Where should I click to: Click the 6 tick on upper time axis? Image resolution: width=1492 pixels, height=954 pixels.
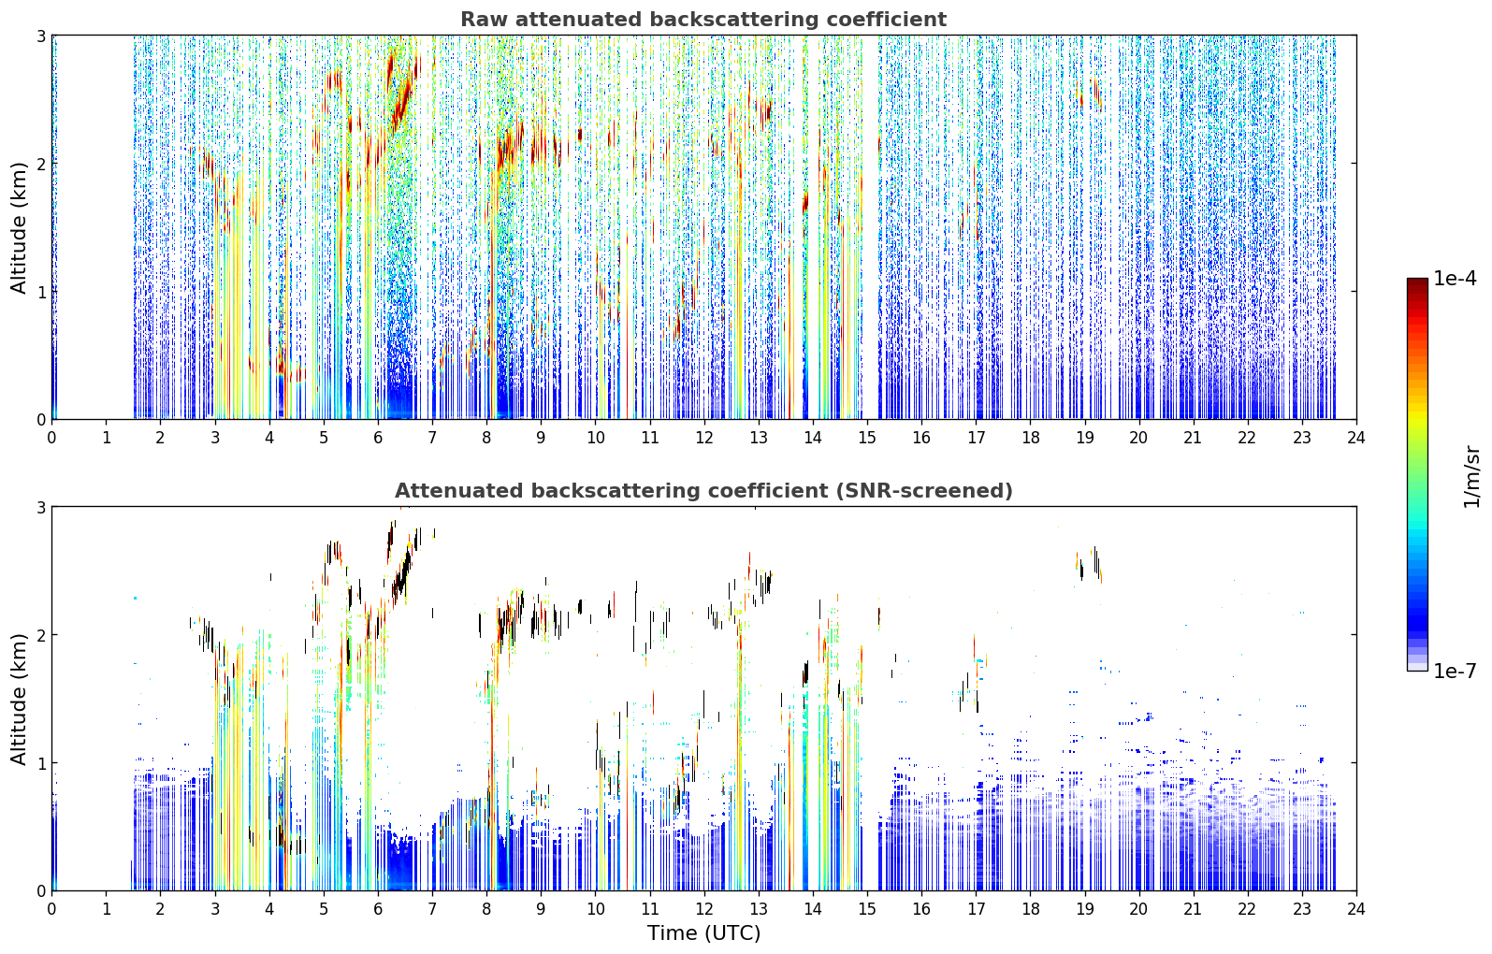[378, 438]
